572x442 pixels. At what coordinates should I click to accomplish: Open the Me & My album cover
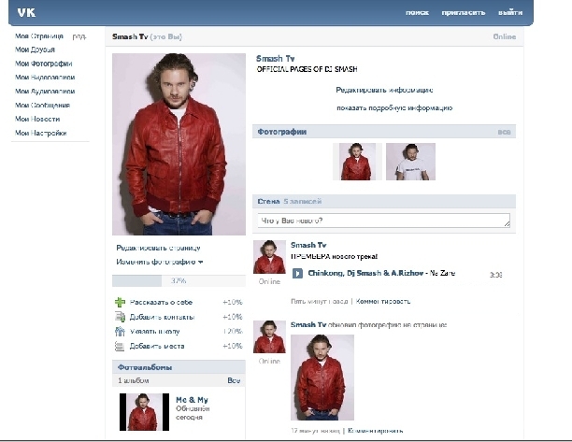(145, 412)
